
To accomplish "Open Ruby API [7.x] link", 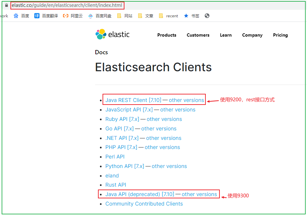I will click(x=122, y=119).
